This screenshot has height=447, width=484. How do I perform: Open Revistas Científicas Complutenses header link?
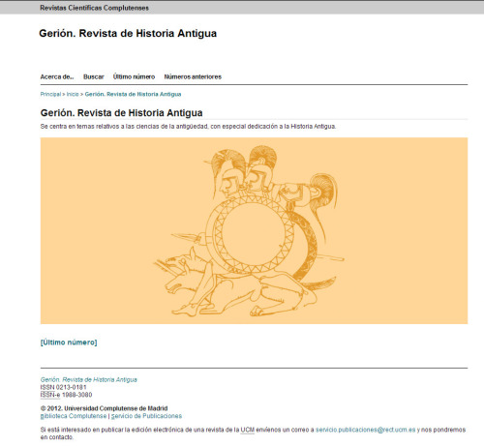tap(94, 8)
